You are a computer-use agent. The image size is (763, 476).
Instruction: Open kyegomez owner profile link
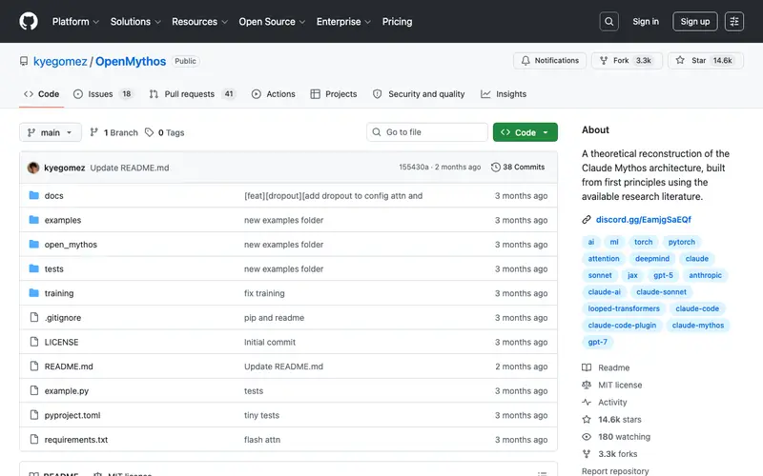(x=60, y=61)
